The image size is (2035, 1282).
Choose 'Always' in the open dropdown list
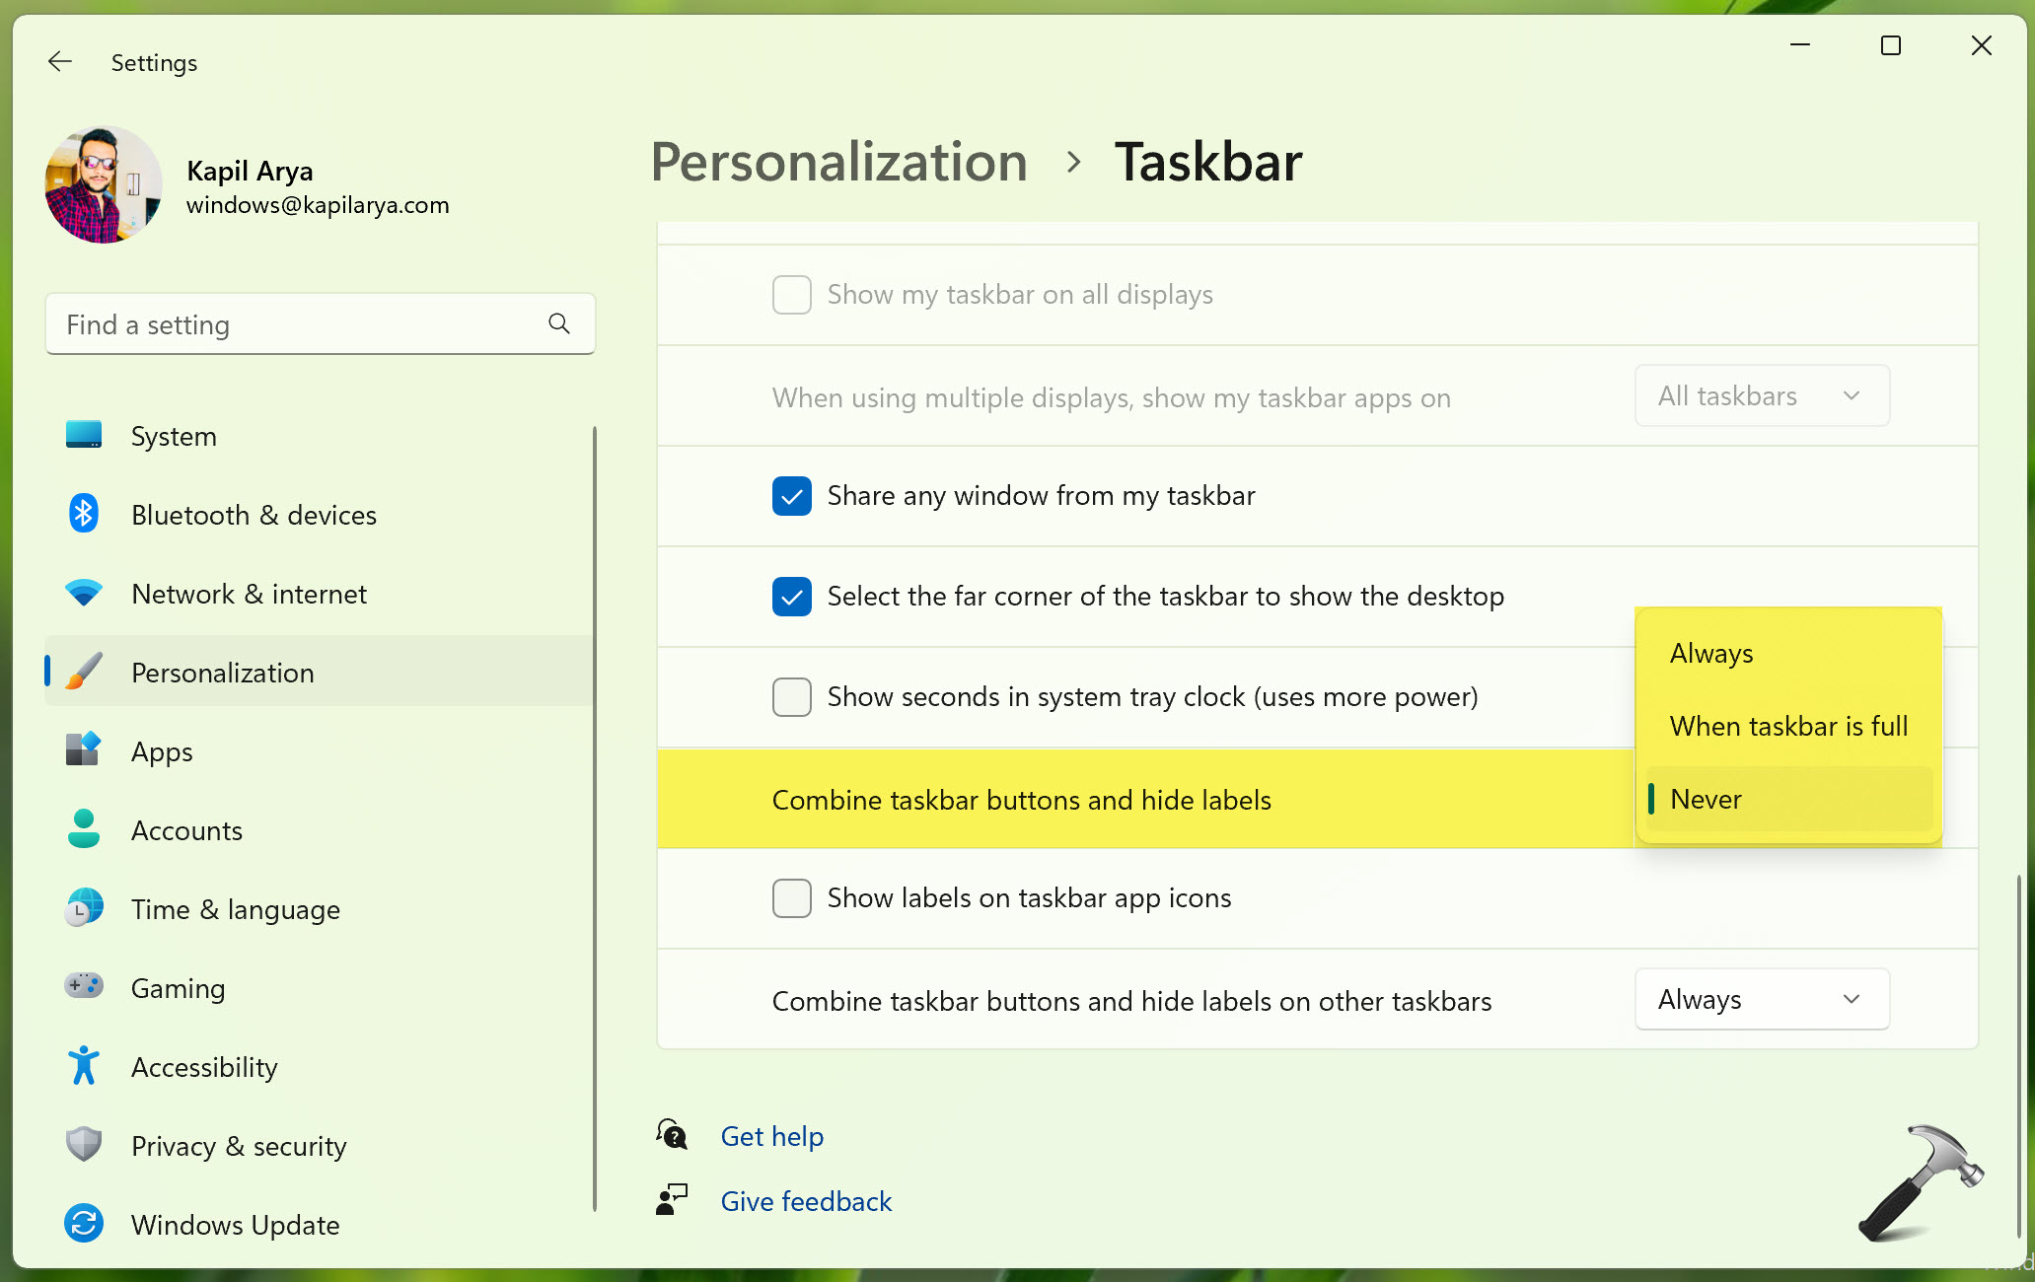coord(1711,653)
